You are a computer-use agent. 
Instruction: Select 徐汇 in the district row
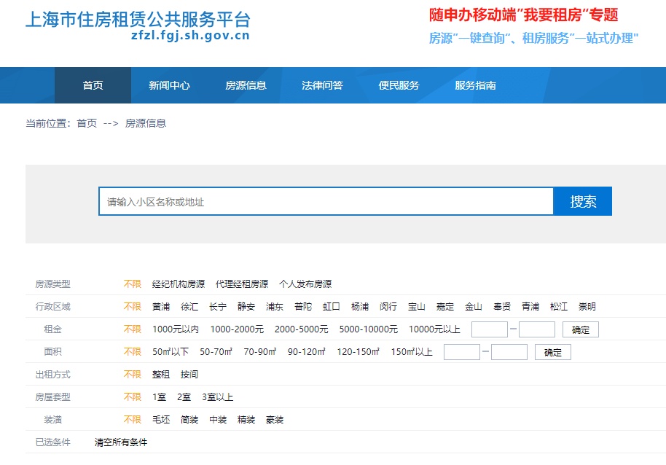point(189,307)
